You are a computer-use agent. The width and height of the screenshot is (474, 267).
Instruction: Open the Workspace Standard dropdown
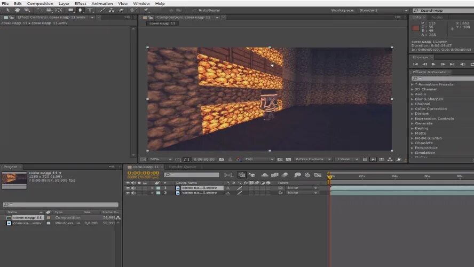383,10
